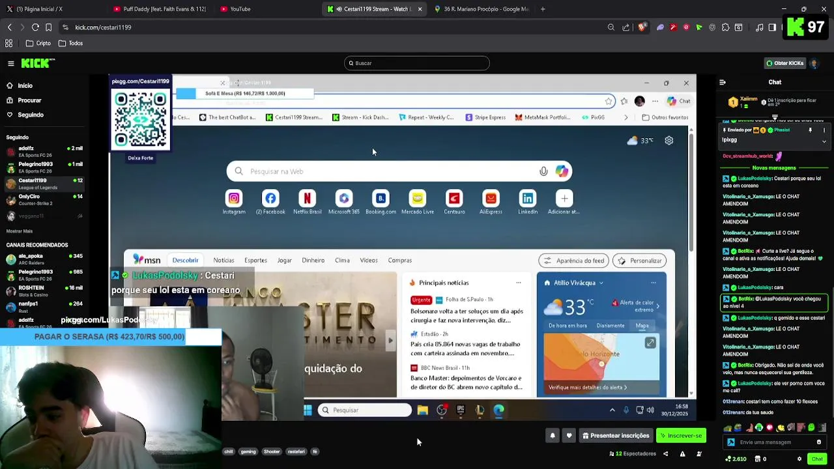
Task: Bookmark this page with bookmark icon
Action: point(48,27)
